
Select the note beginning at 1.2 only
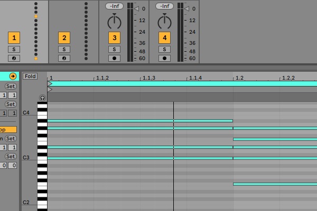[x=275, y=139]
